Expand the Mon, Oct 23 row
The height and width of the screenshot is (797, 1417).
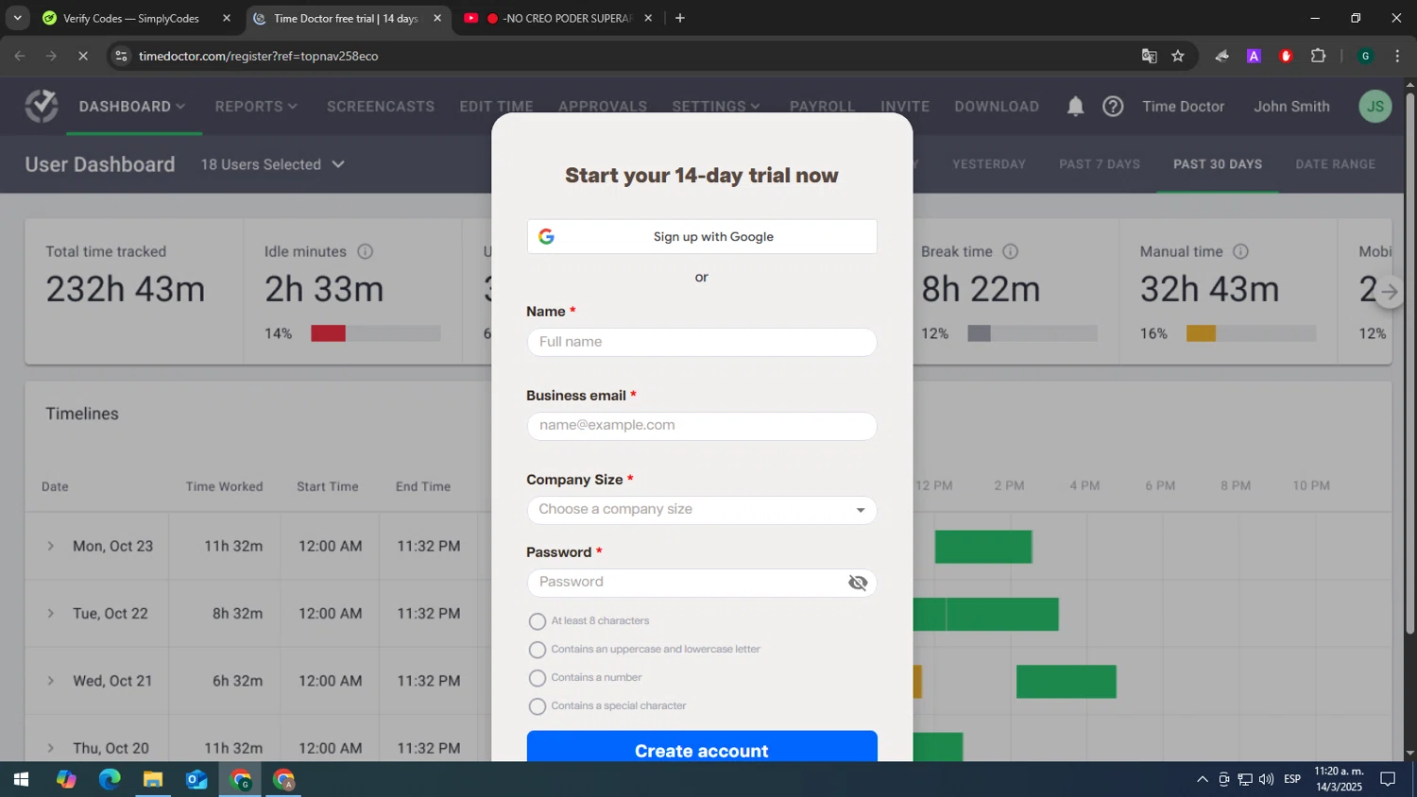point(51,546)
